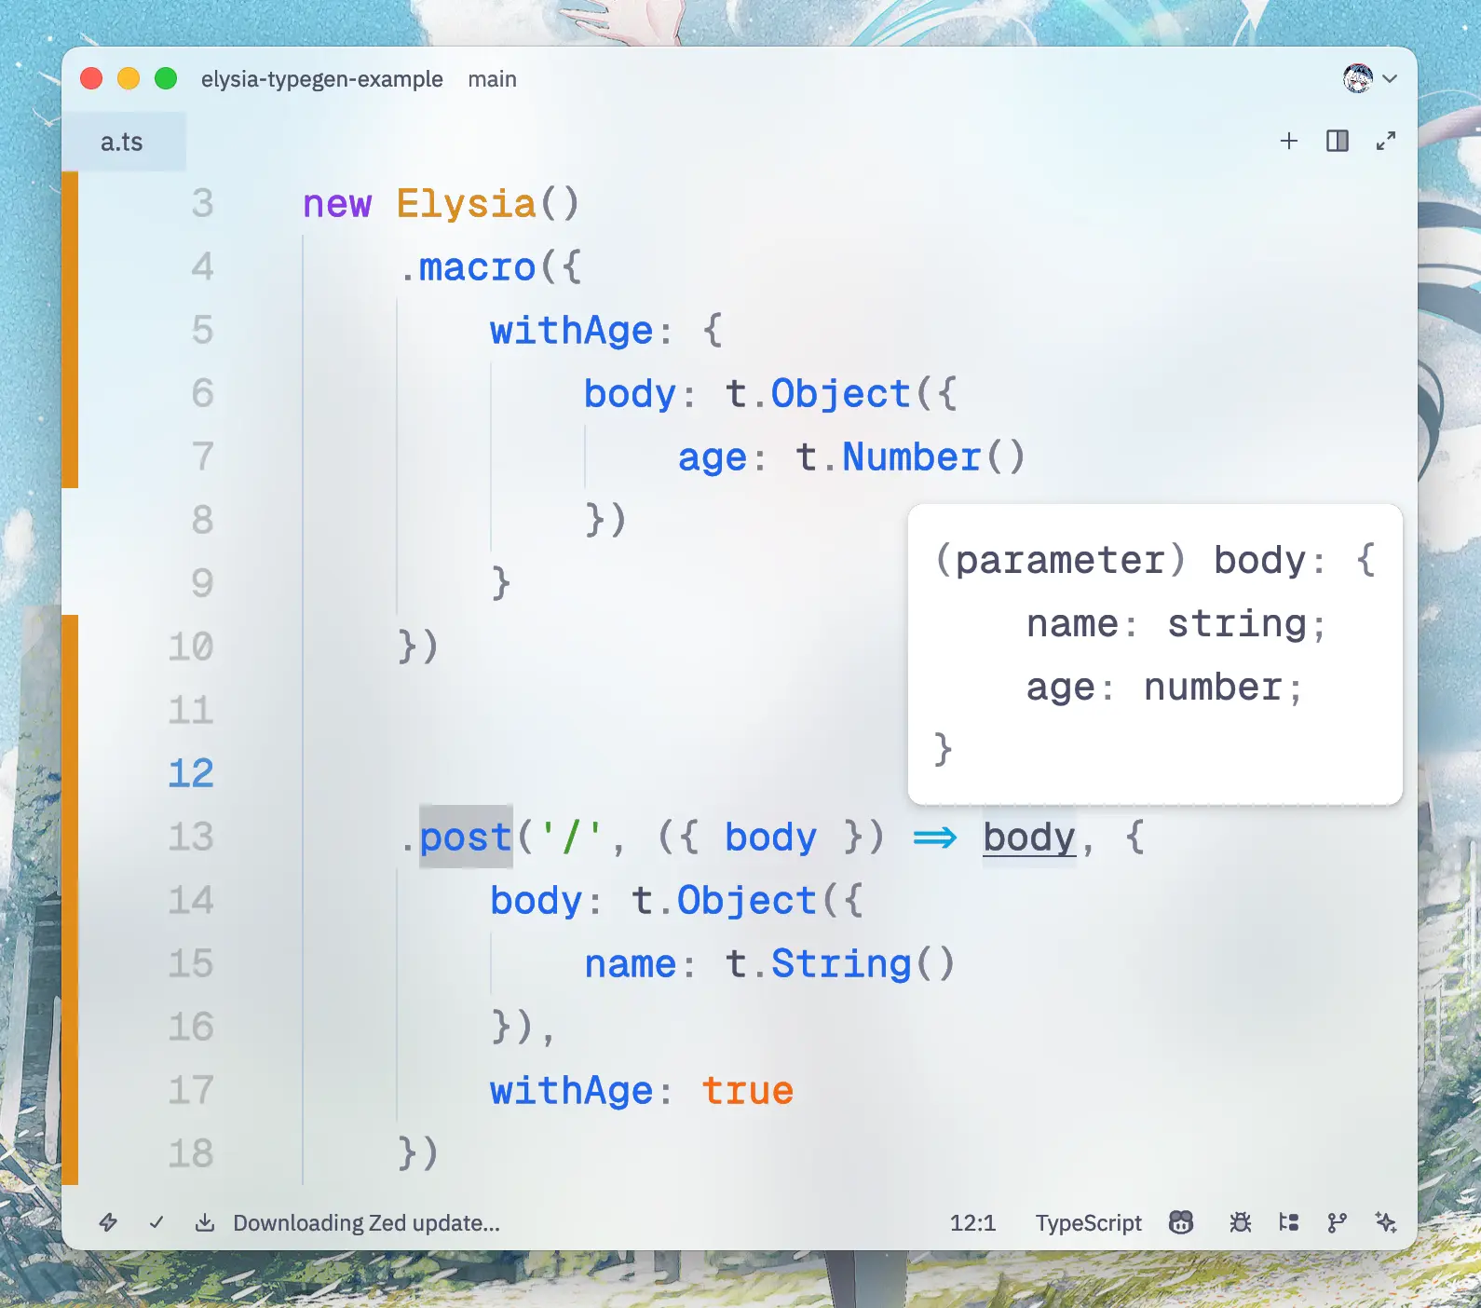The height and width of the screenshot is (1308, 1481).
Task: Click the checkmark diagnostics icon
Action: coord(156,1222)
